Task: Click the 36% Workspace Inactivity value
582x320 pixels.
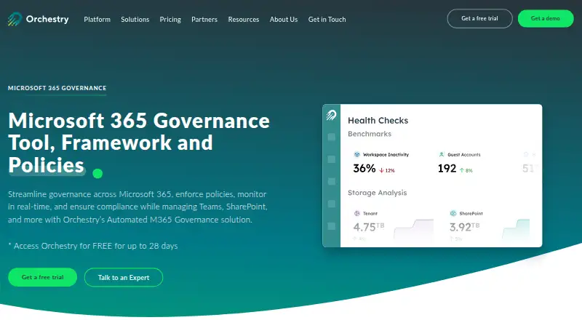Action: pyautogui.click(x=364, y=169)
